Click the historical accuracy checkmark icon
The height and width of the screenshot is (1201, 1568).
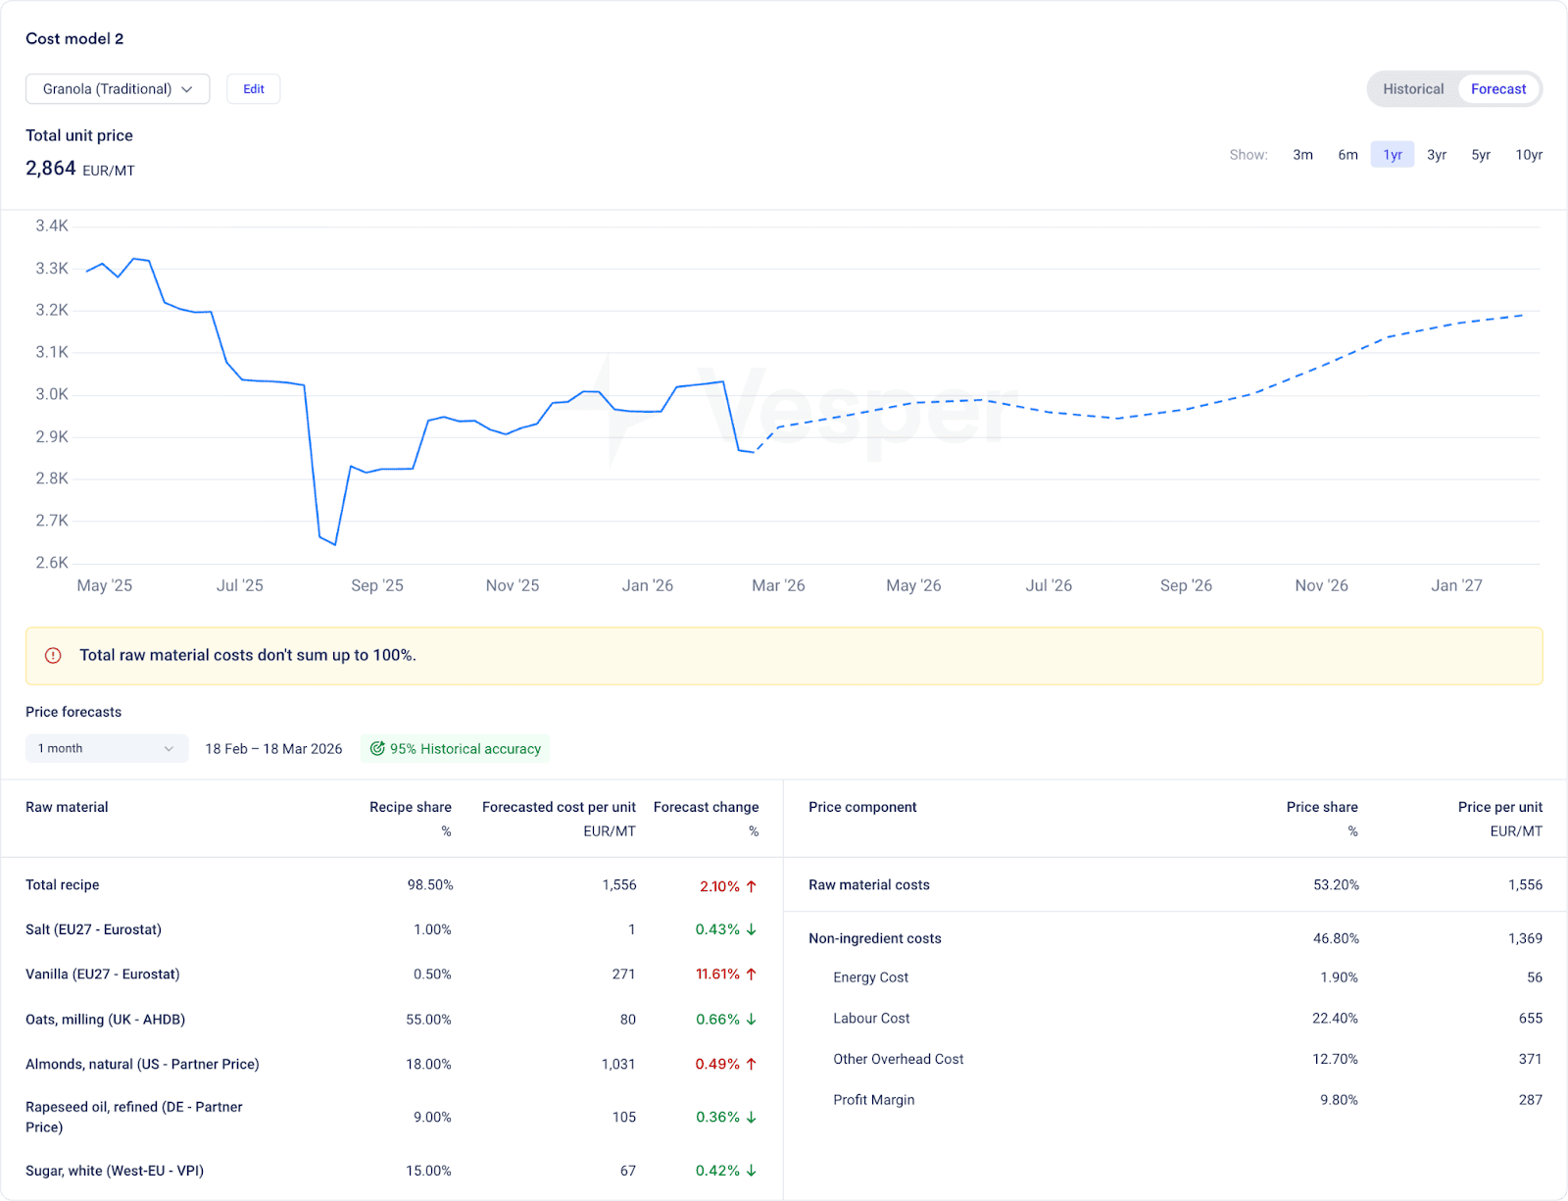pos(377,749)
